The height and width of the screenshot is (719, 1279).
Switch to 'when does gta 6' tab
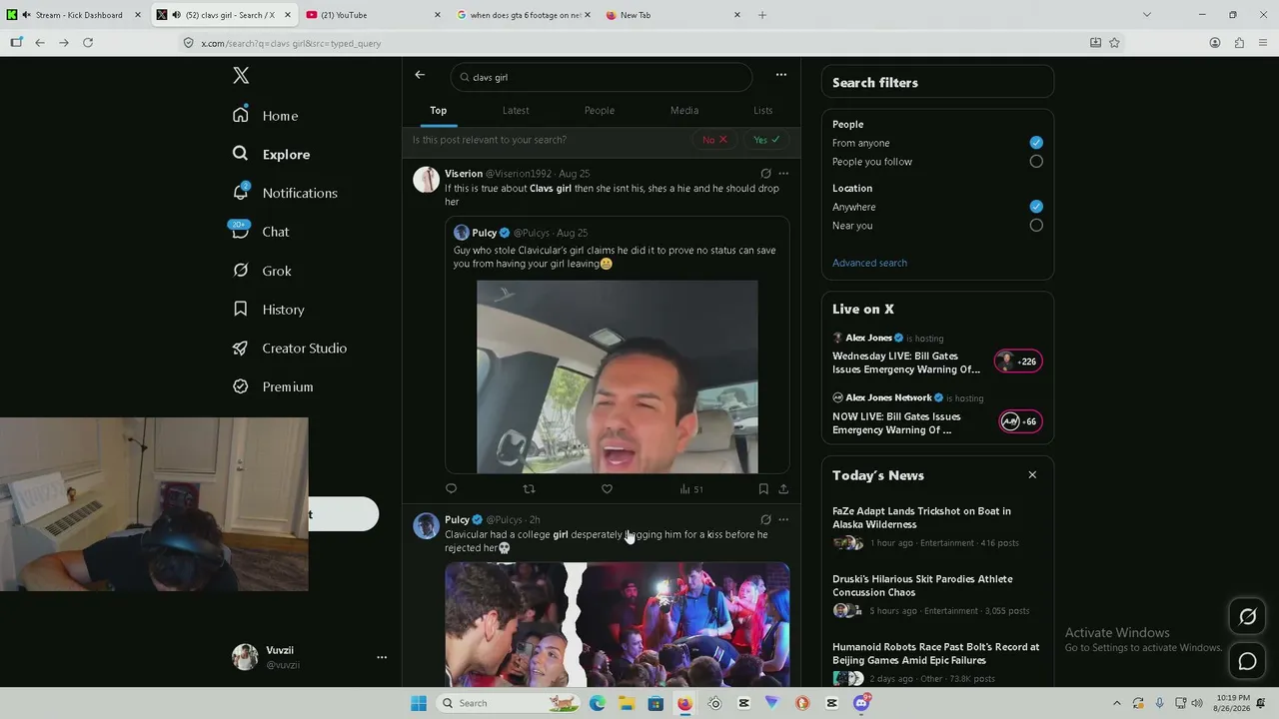pos(524,15)
